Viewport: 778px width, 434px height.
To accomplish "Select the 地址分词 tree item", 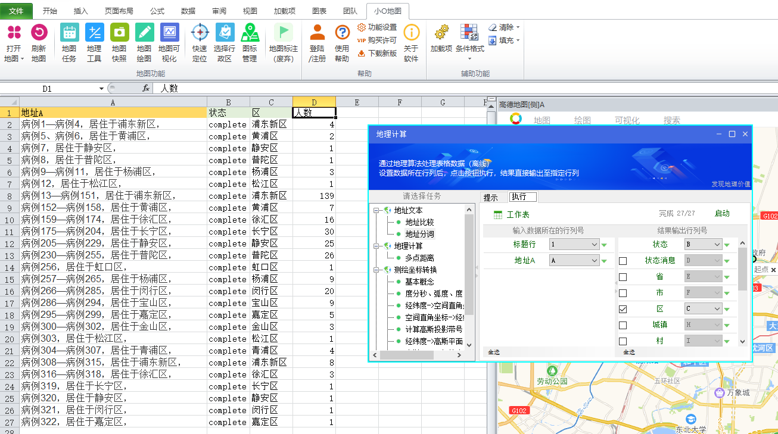I will coord(420,234).
